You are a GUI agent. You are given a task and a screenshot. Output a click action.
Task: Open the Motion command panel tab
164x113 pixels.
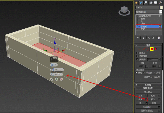point(151,3)
